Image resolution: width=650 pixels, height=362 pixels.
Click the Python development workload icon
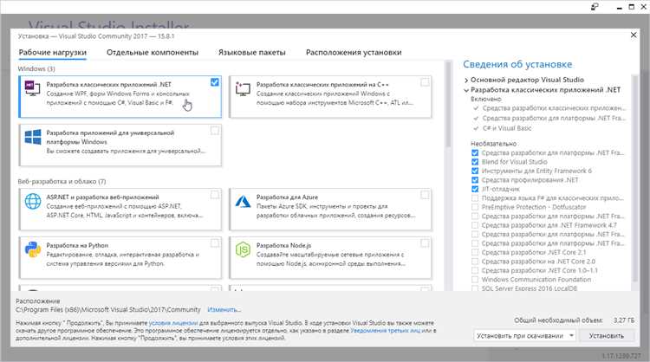[x=33, y=249]
